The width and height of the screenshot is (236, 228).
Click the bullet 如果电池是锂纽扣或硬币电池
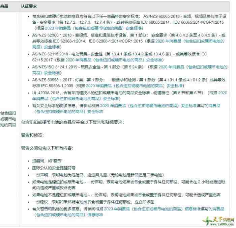point(129,185)
